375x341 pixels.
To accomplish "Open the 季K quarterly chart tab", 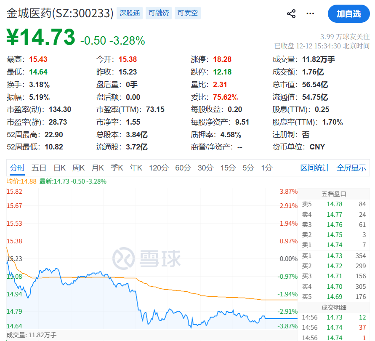I will (117, 168).
